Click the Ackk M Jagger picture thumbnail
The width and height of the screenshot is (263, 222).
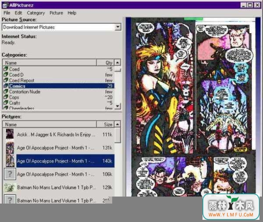point(10,134)
